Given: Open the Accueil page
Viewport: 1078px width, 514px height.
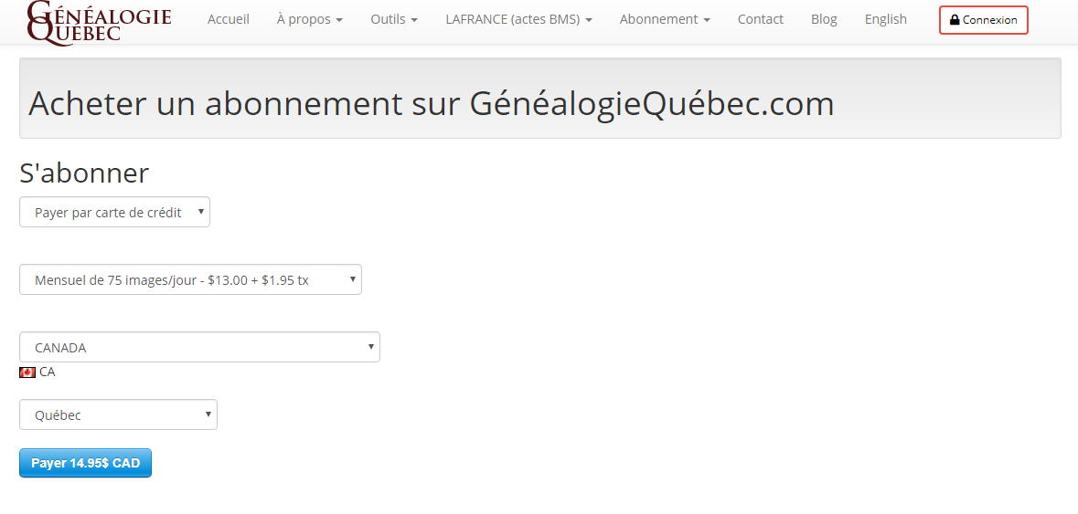Looking at the screenshot, I should pos(229,19).
